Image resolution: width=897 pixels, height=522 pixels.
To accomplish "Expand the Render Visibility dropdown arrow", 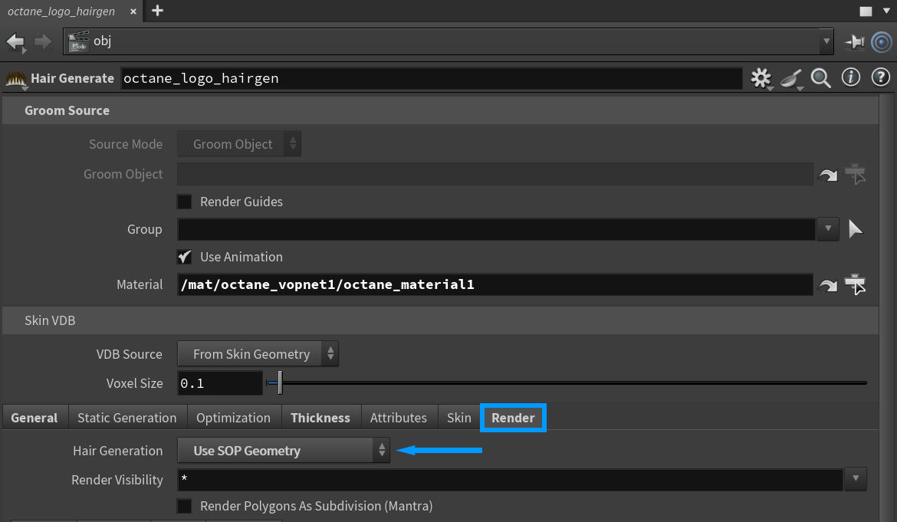I will [x=856, y=480].
